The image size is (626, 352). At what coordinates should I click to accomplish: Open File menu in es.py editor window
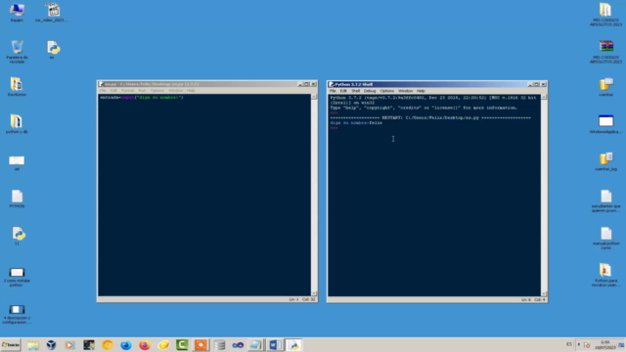point(103,91)
